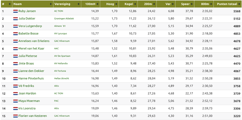
Task: Open GAC Hilversum club for Anneloes
Action: (x=62, y=41)
